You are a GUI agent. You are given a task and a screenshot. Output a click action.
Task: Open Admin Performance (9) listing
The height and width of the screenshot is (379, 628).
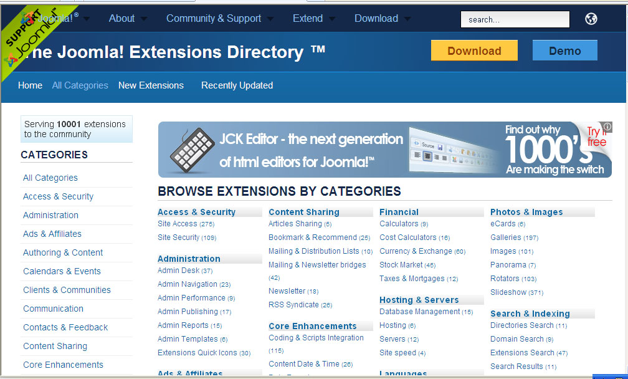coord(196,298)
